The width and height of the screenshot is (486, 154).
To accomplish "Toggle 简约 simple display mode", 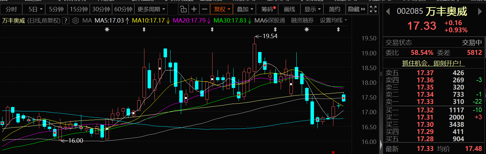I will pos(334,9).
